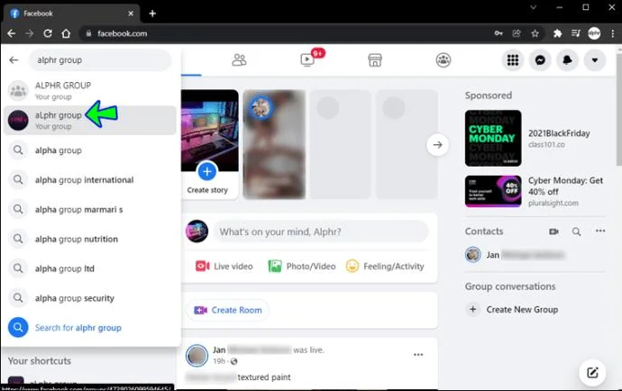This screenshot has width=622, height=391.
Task: Open the Contacts options three-dot menu
Action: pyautogui.click(x=600, y=231)
